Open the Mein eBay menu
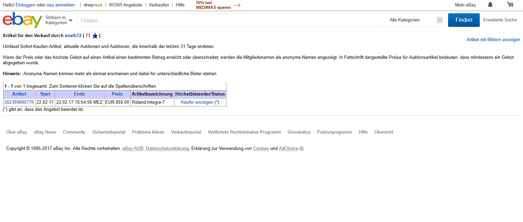Viewport: 523px width, 222px height. pyautogui.click(x=465, y=5)
